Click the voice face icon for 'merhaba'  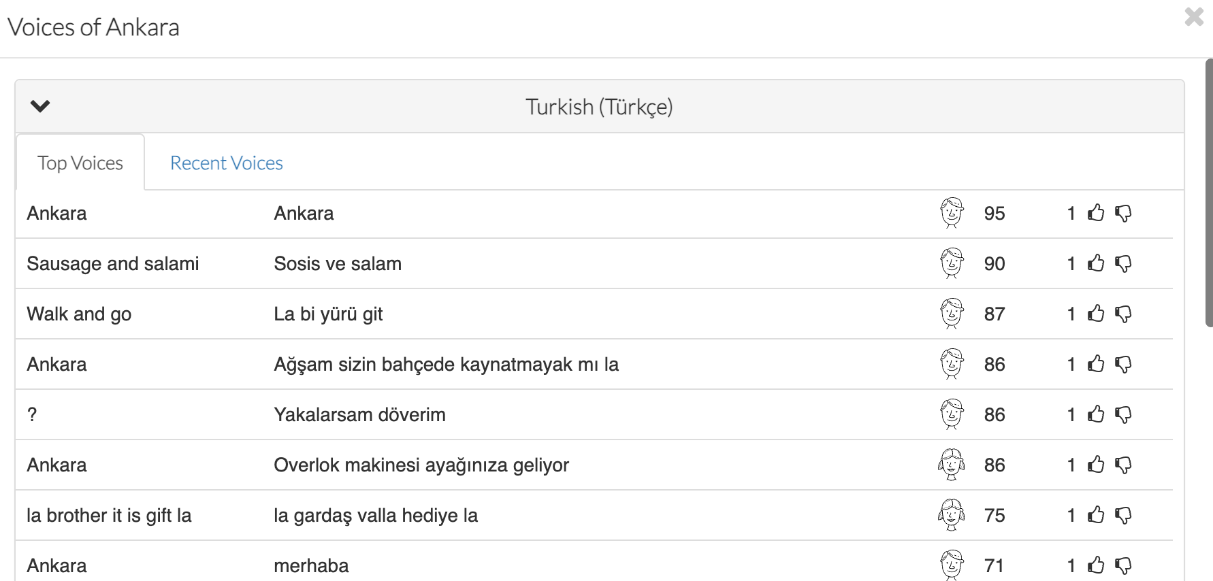[952, 565]
